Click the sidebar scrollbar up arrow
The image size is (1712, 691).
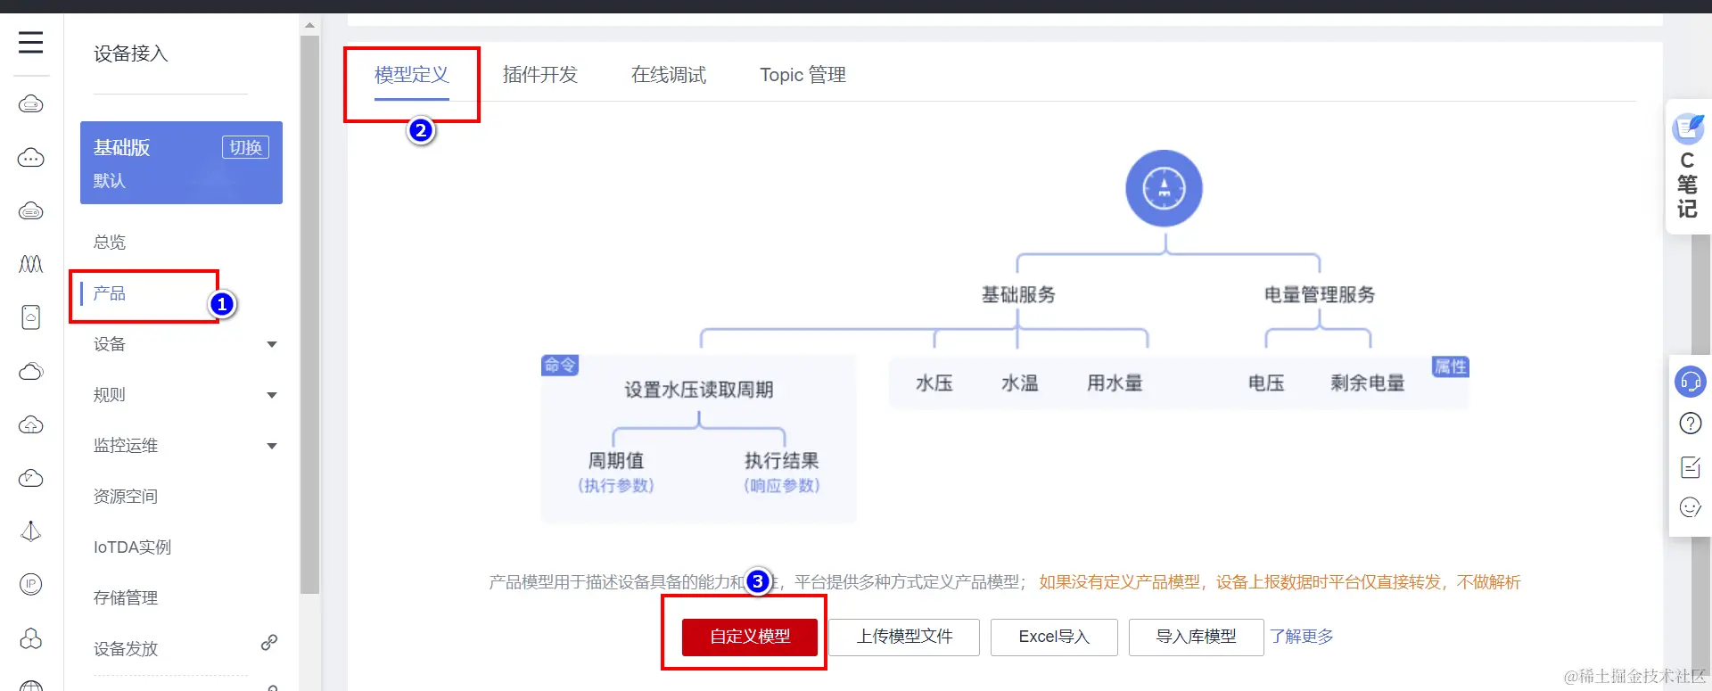pyautogui.click(x=309, y=25)
